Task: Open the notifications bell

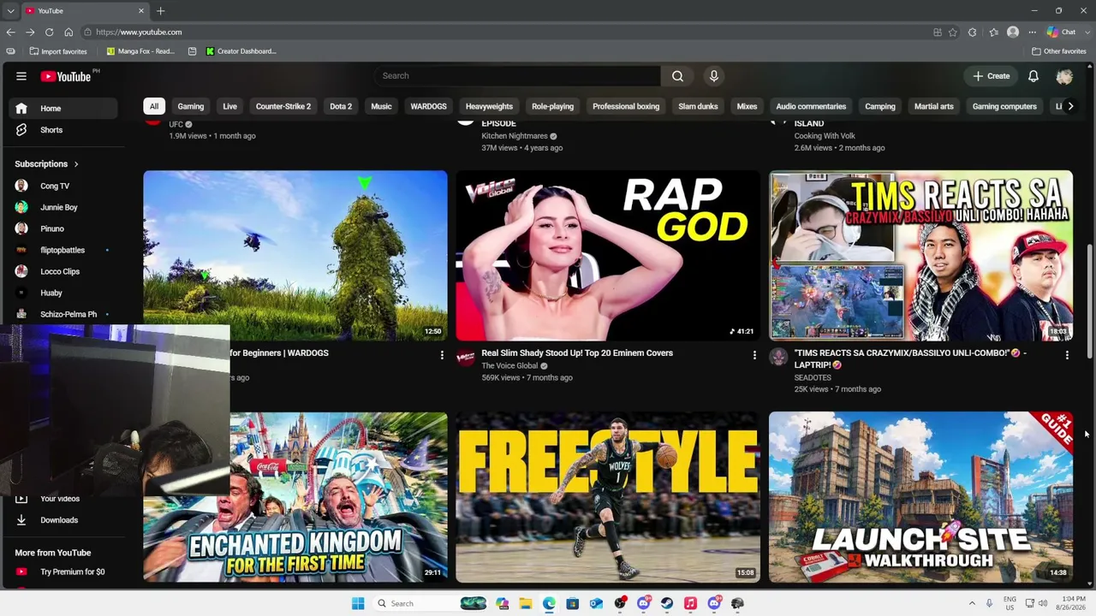Action: (1033, 76)
